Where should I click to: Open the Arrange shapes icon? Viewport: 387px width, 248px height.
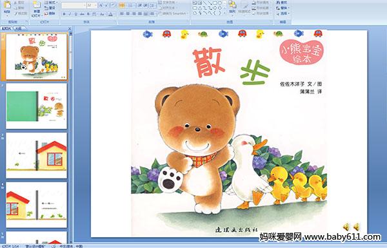pos(232,6)
